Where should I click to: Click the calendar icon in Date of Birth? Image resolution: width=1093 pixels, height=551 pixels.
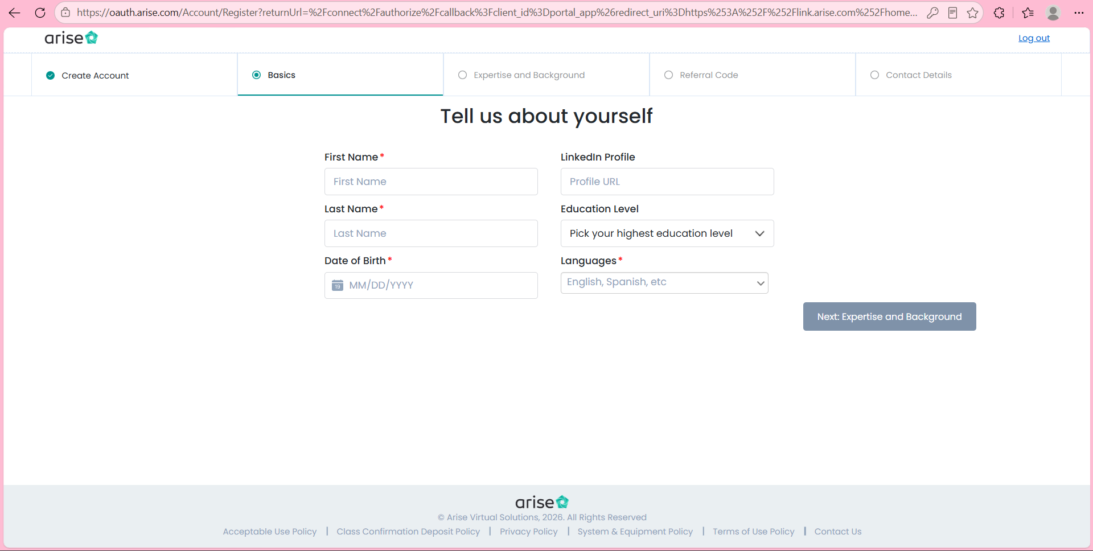coord(338,285)
